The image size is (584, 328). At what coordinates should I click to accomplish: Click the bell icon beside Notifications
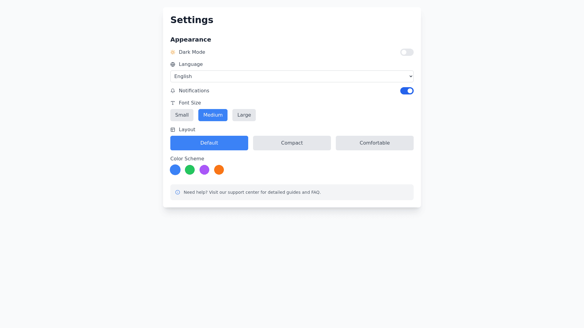[173, 91]
